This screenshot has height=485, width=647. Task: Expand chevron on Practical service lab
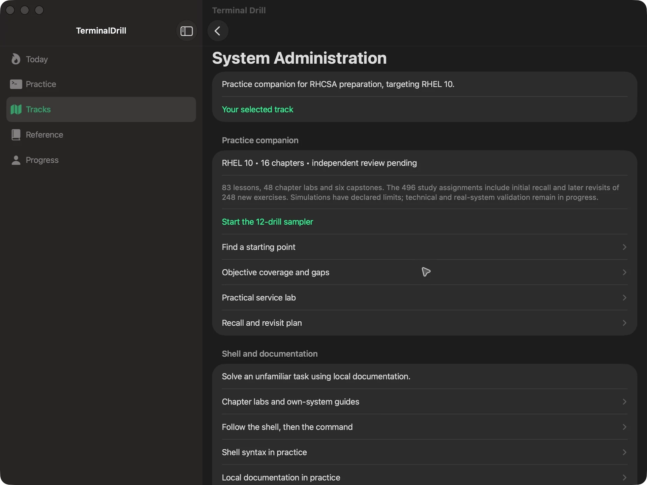[624, 297]
